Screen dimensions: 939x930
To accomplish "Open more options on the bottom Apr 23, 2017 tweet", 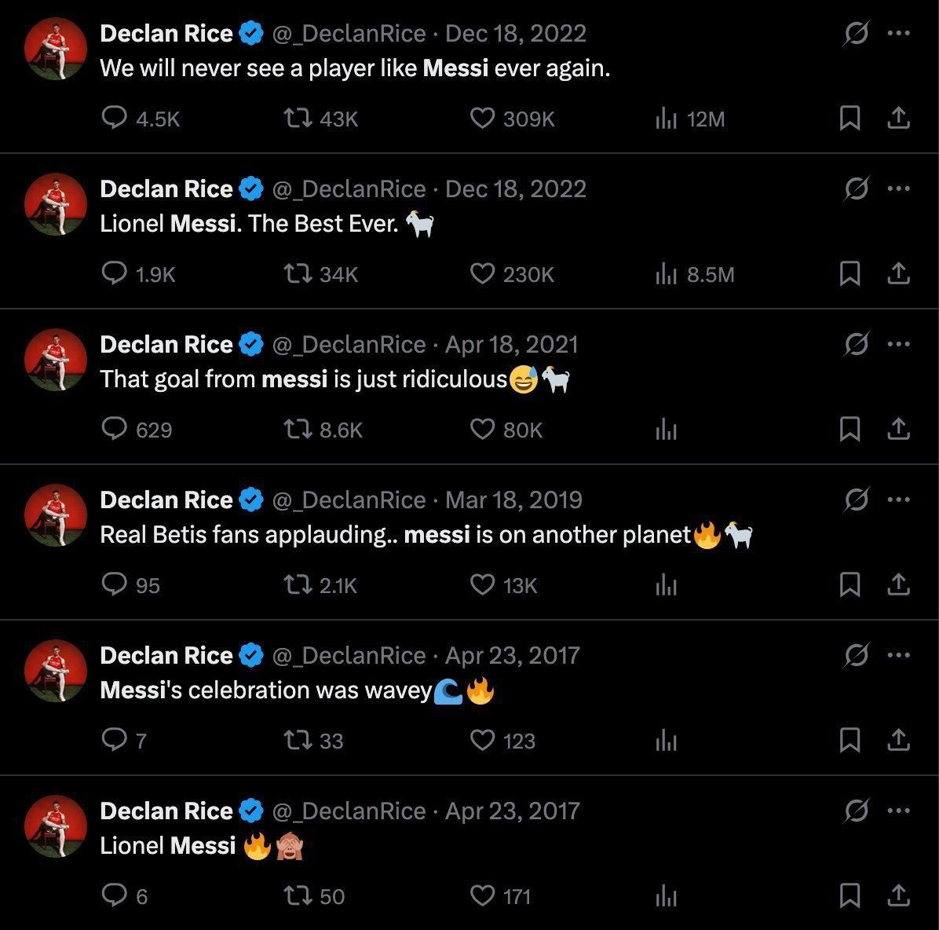I will pos(897,810).
